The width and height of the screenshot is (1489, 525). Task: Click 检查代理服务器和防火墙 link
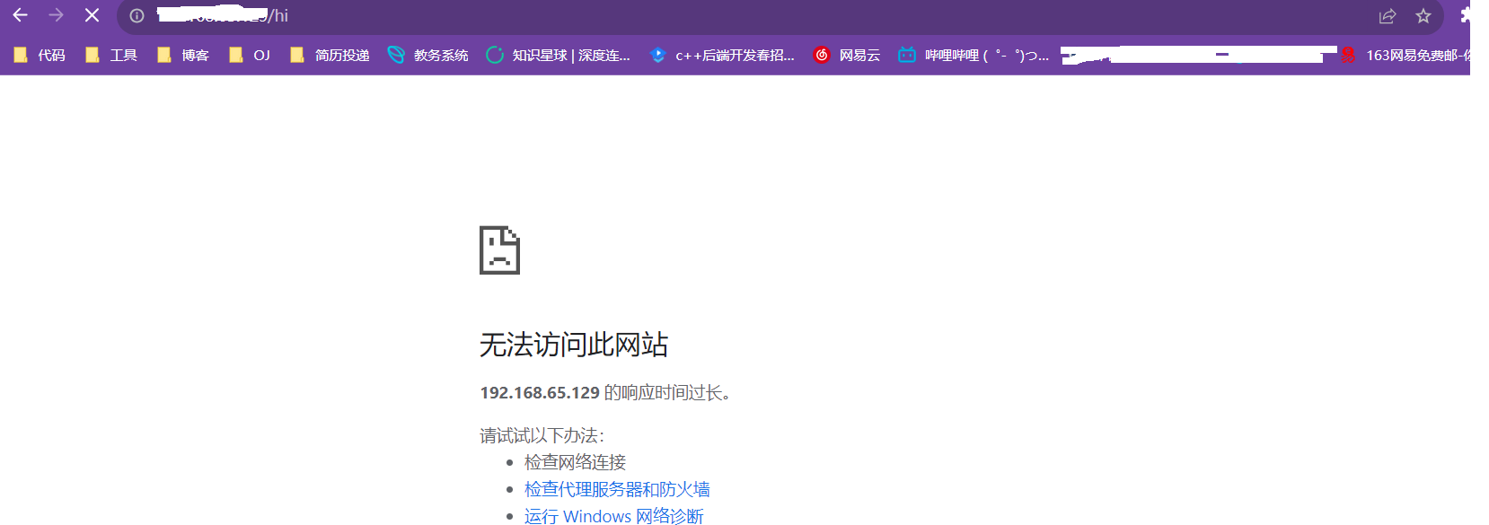617,489
